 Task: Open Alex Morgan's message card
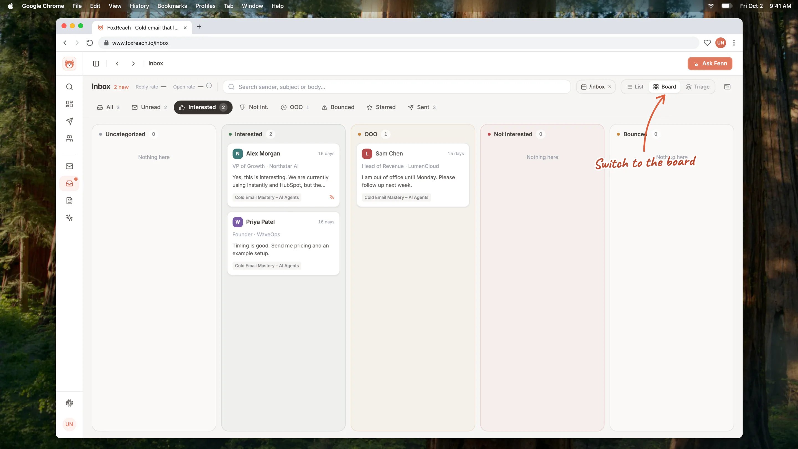pyautogui.click(x=283, y=175)
